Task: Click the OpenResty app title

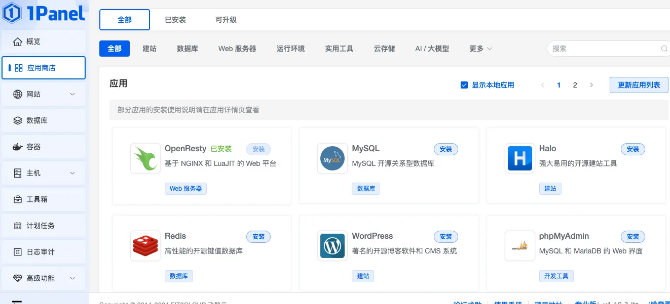Action: tap(185, 149)
